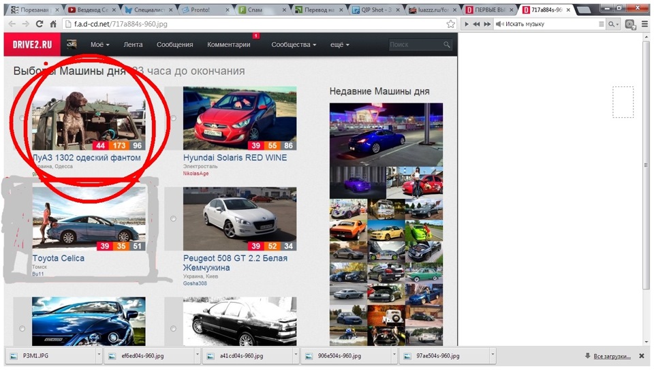
Task: Open the ЛуАЗ photo with the dog
Action: (89, 118)
